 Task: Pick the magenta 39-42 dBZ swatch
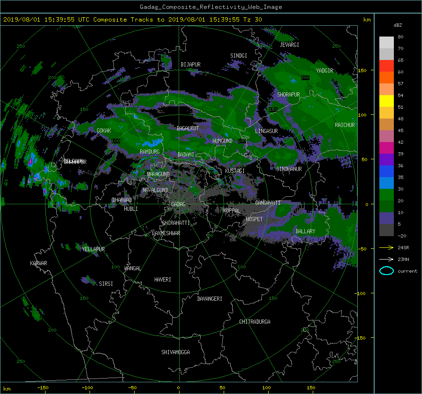click(x=386, y=148)
